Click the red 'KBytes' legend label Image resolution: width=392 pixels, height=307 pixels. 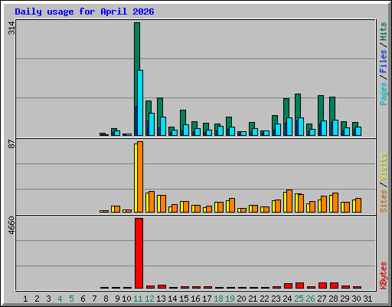pyautogui.click(x=383, y=276)
